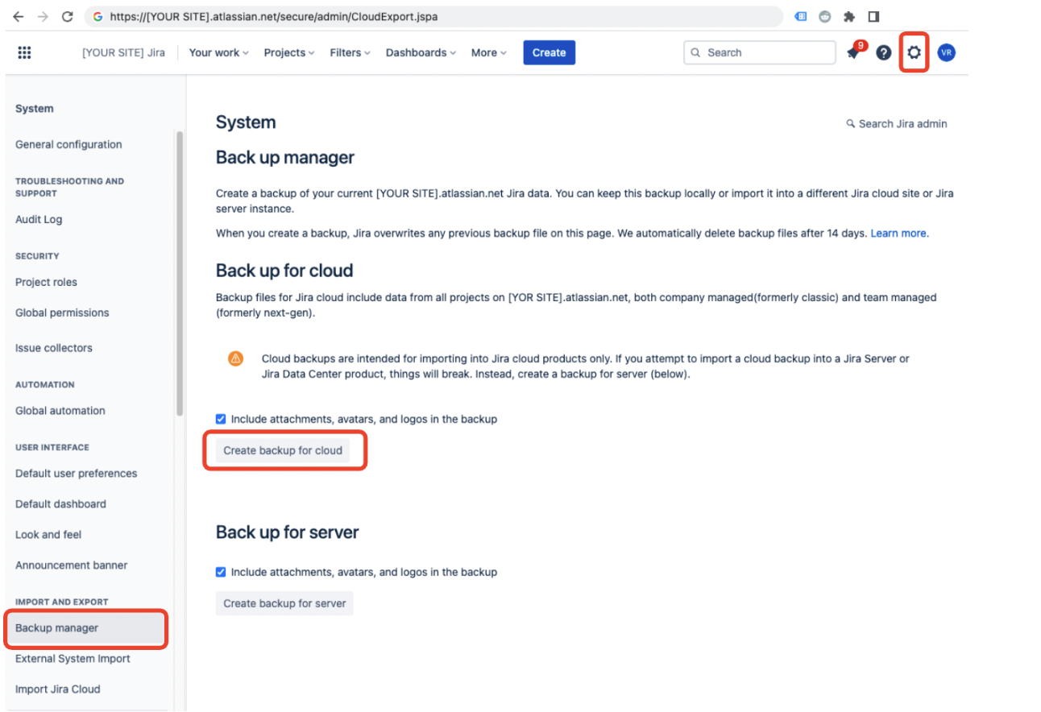Click the sidebar vertical scrollbar
Screen dimensions: 1041x712
(180, 274)
